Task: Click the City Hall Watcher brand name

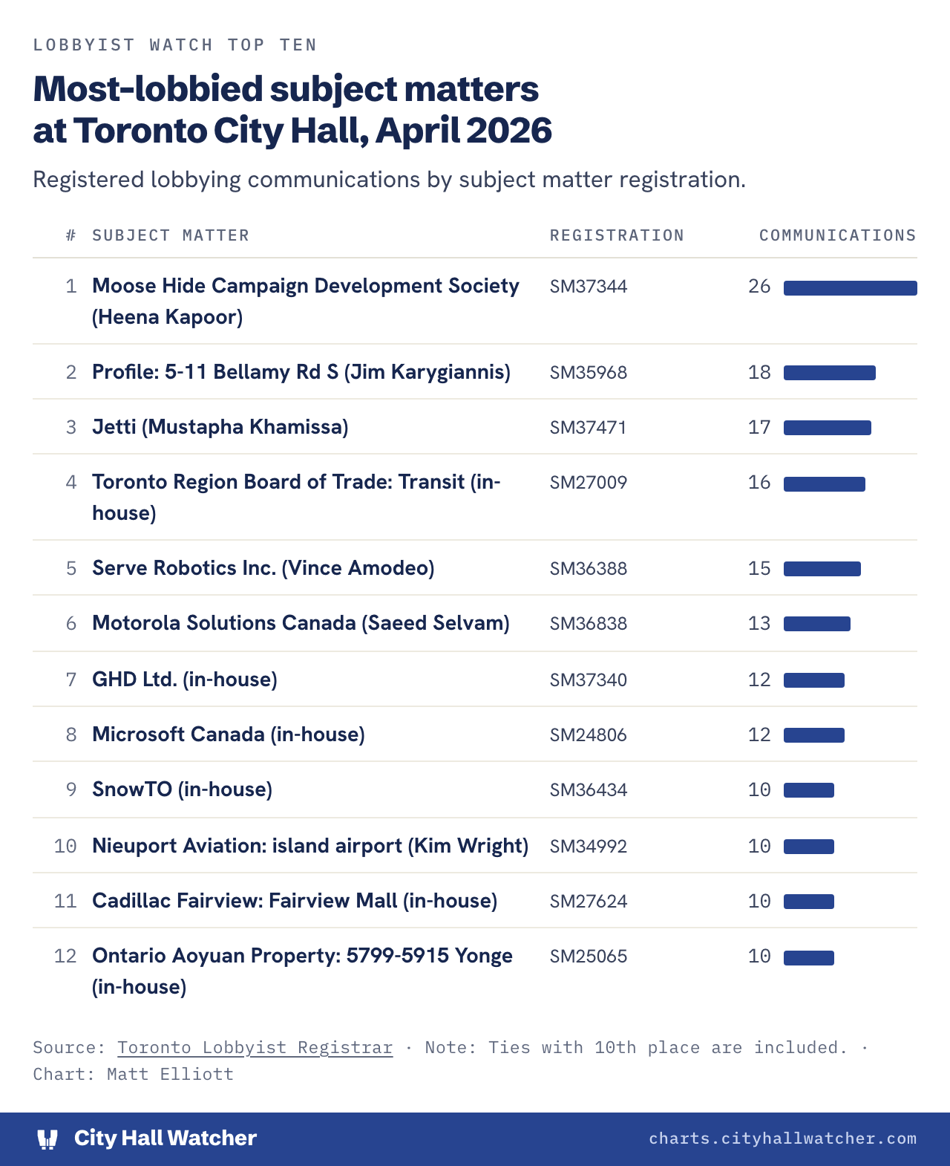Action: [x=166, y=1139]
